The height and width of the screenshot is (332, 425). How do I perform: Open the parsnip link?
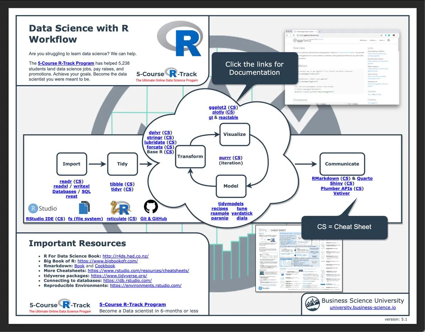pos(220,218)
